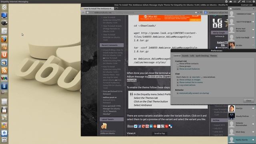Switch to the Sounds preferences tab

pos(185,56)
